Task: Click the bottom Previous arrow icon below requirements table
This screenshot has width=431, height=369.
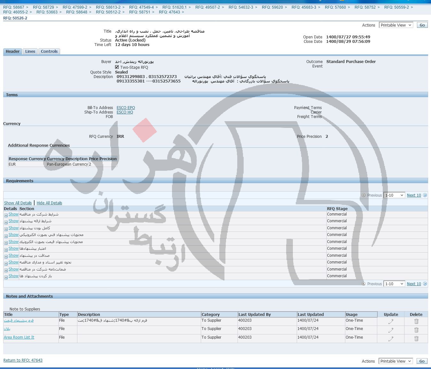Action: tap(364, 284)
